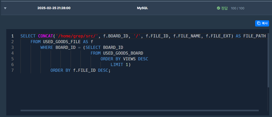Image resolution: width=272 pixels, height=117 pixels.
Task: Click line number 7 in the gutter
Action: pos(12,70)
